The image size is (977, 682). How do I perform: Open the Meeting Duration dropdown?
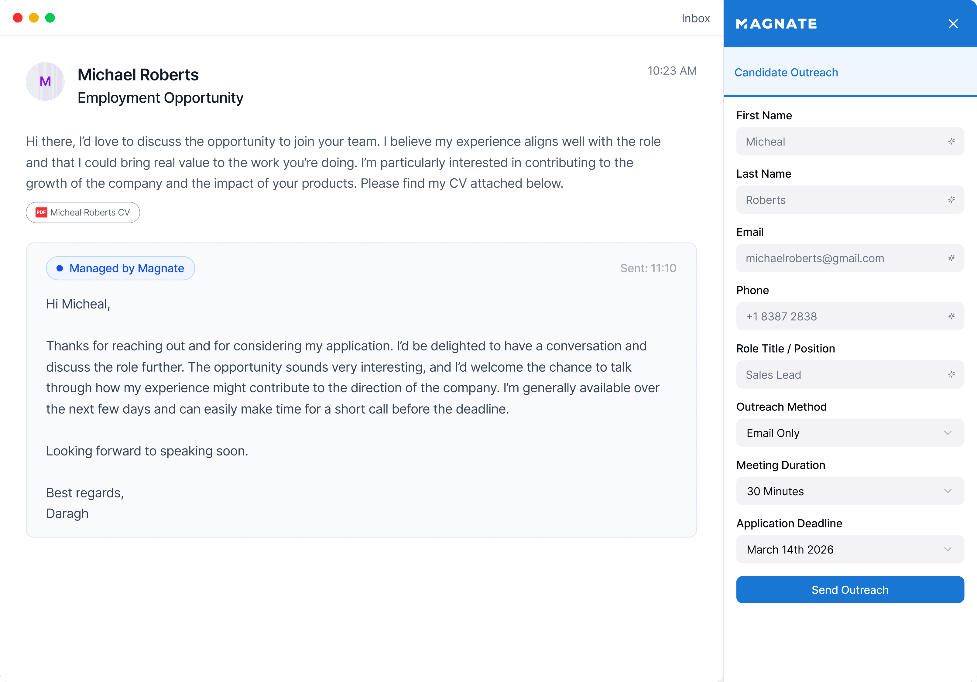[x=850, y=491]
